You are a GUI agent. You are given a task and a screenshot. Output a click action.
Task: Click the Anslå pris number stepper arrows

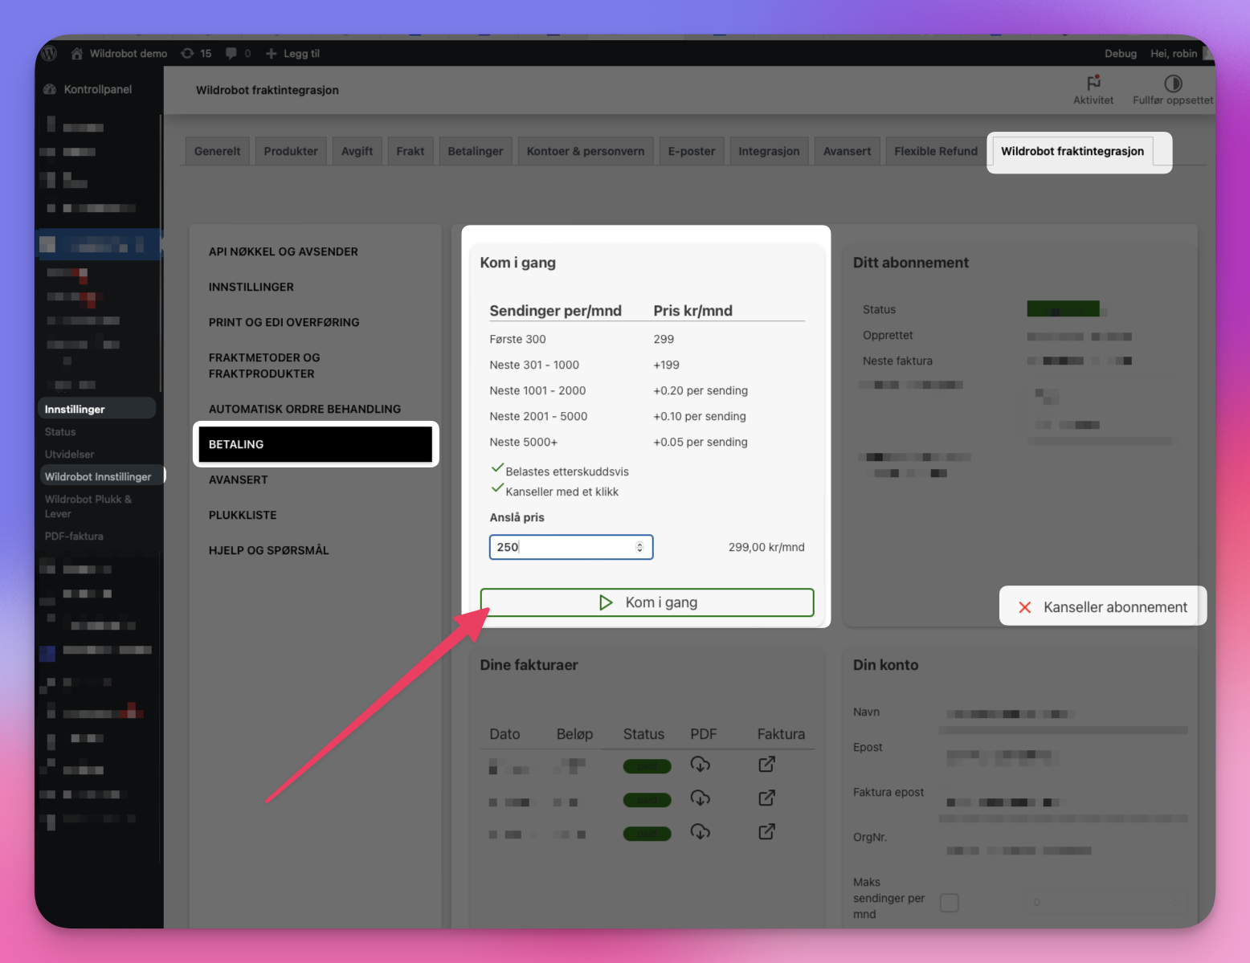coord(640,547)
